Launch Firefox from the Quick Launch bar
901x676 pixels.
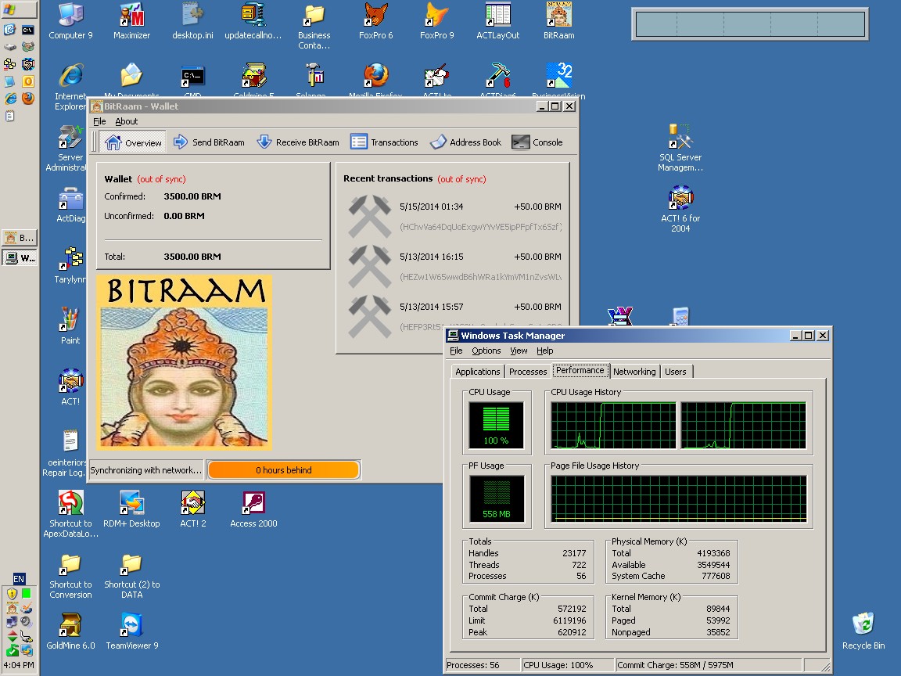pos(27,99)
